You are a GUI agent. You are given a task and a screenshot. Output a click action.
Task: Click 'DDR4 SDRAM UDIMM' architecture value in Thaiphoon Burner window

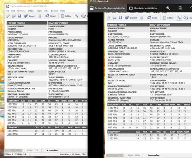pyautogui.click(x=18, y=51)
